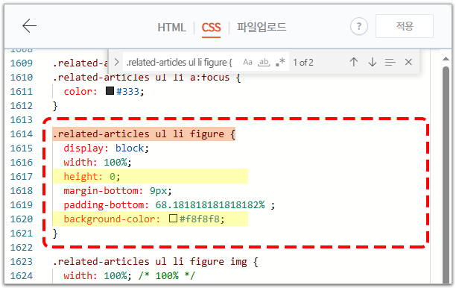Toggle Match Case option Aa
This screenshot has width=456, height=288.
tap(247, 62)
